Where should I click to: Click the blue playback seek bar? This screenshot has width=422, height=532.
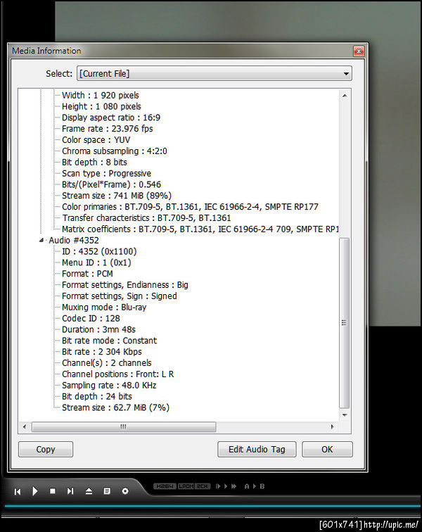click(x=212, y=506)
